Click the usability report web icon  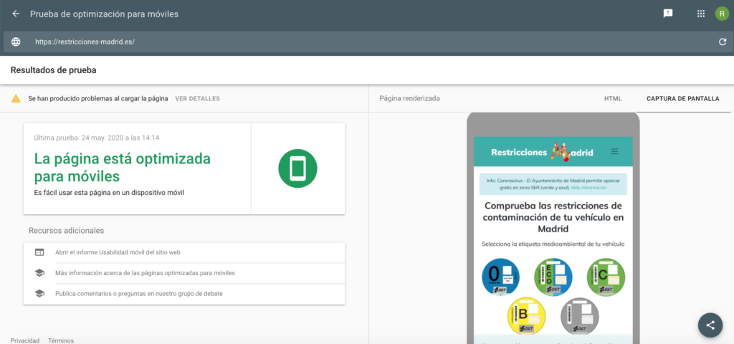(39, 252)
